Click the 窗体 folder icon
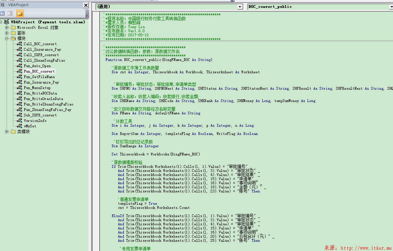Screen dimensions: 393x251 point(13,33)
